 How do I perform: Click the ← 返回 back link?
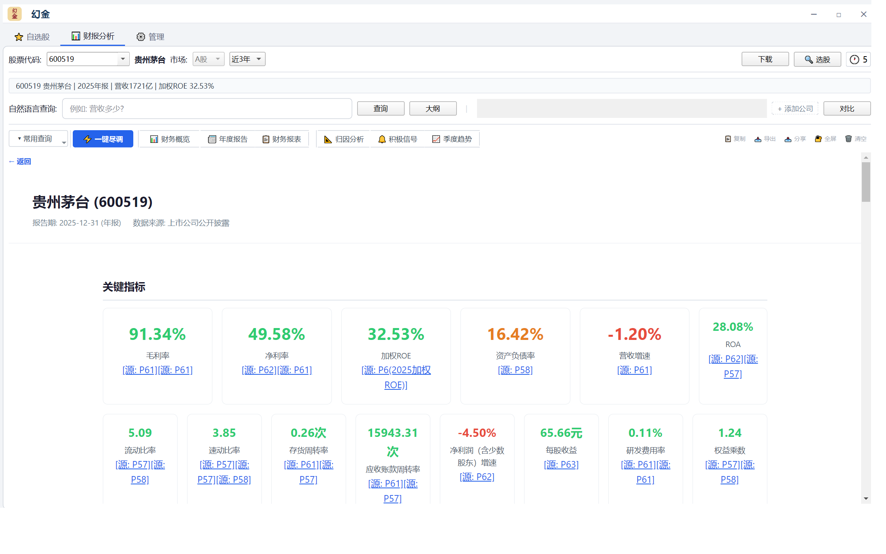20,161
